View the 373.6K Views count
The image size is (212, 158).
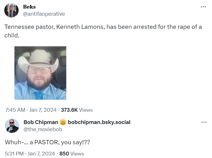[77, 110]
